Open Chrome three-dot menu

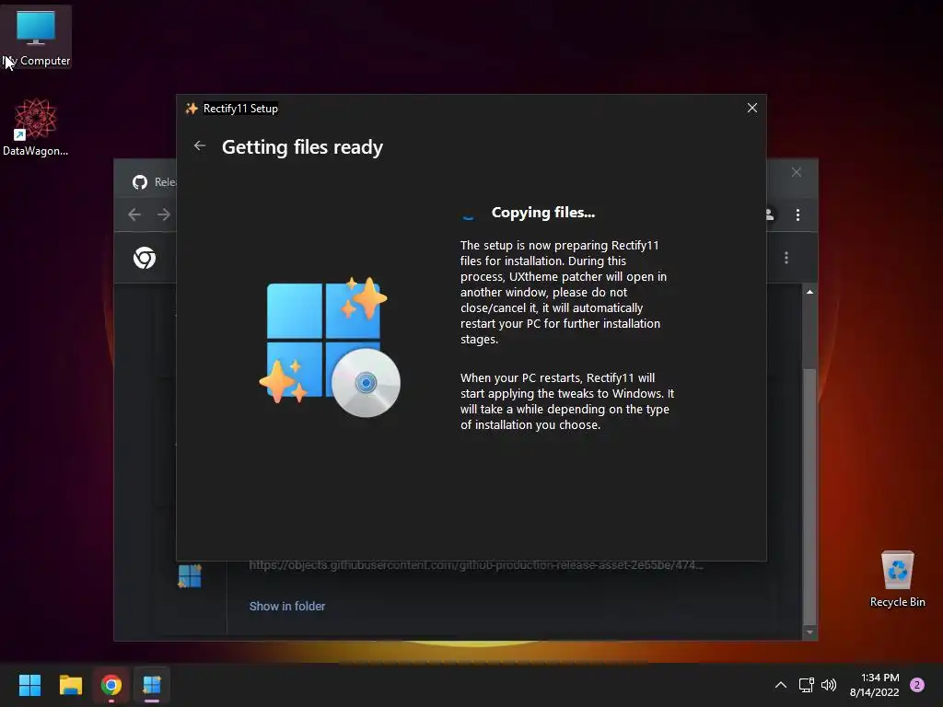798,214
